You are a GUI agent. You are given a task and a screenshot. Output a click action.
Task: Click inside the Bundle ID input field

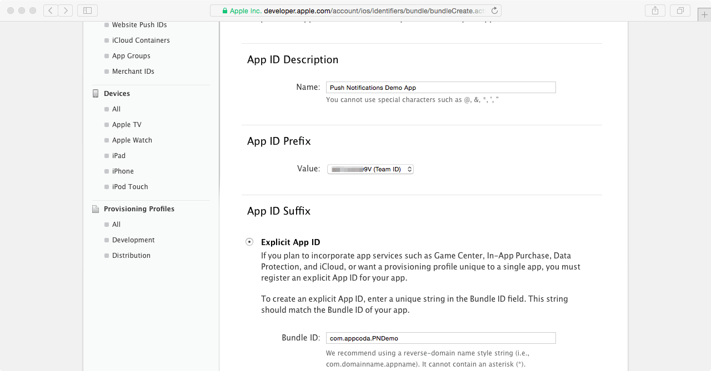[440, 338]
